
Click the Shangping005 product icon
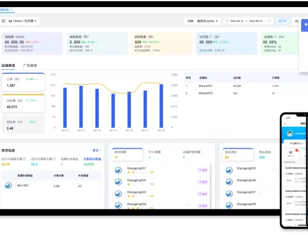[x=229, y=170]
